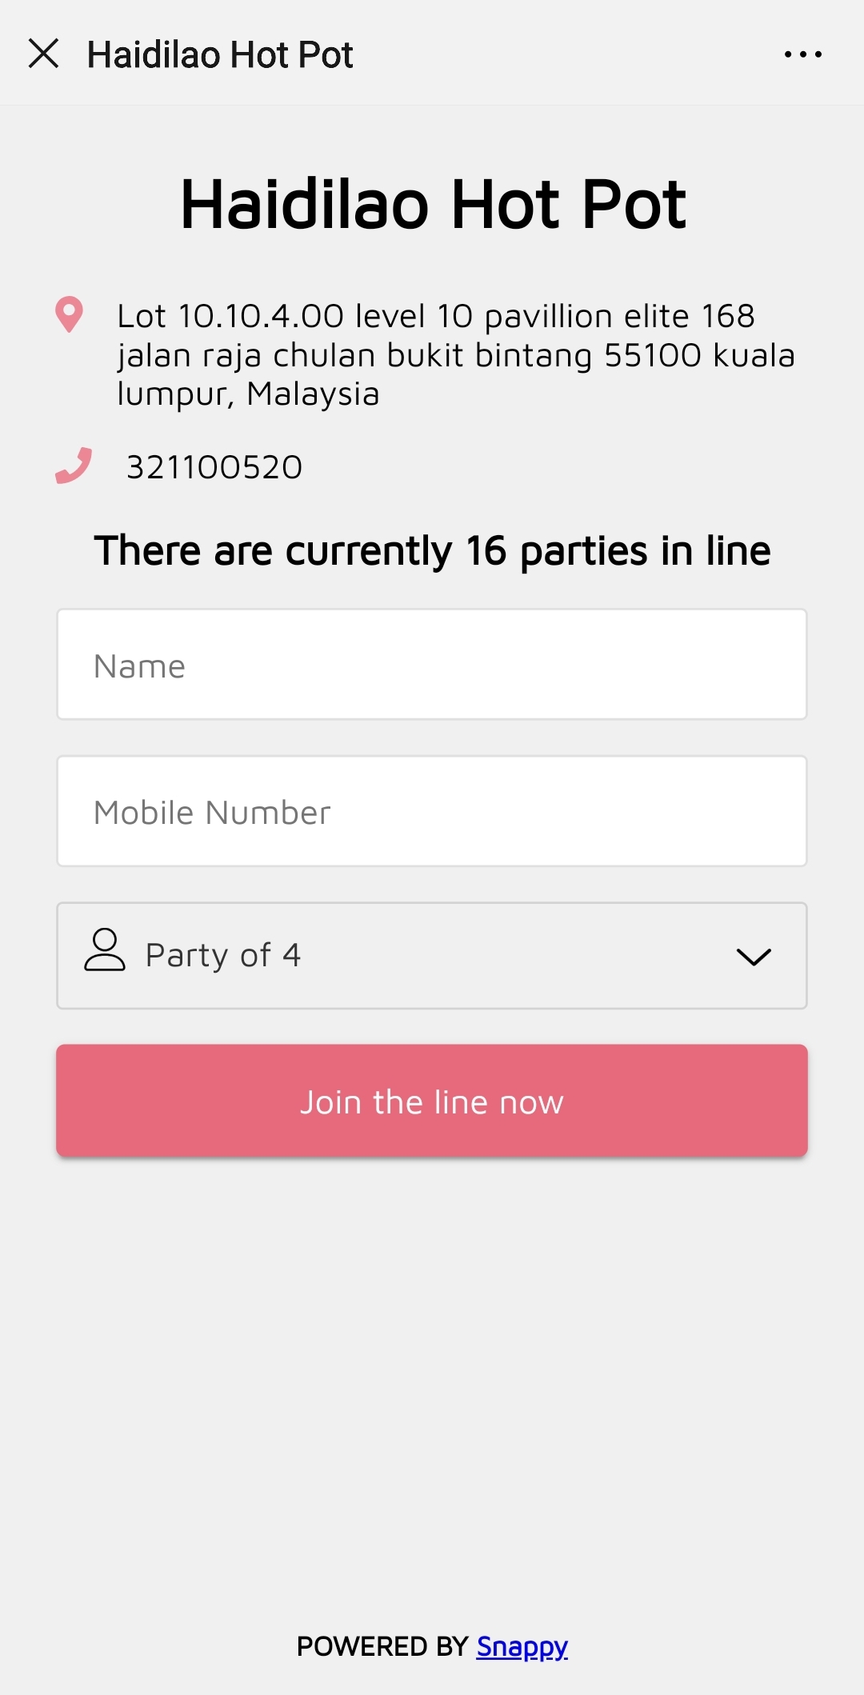The height and width of the screenshot is (1695, 864).
Task: Select the Pavillion Elite address text
Action: [x=456, y=355]
